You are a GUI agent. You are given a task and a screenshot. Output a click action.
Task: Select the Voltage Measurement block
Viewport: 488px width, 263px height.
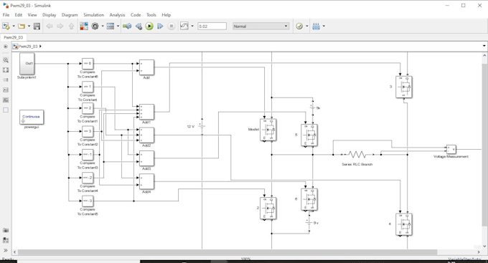tap(451, 150)
